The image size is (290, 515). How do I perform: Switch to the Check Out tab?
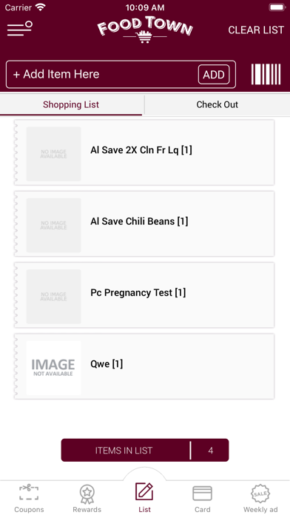(x=217, y=105)
